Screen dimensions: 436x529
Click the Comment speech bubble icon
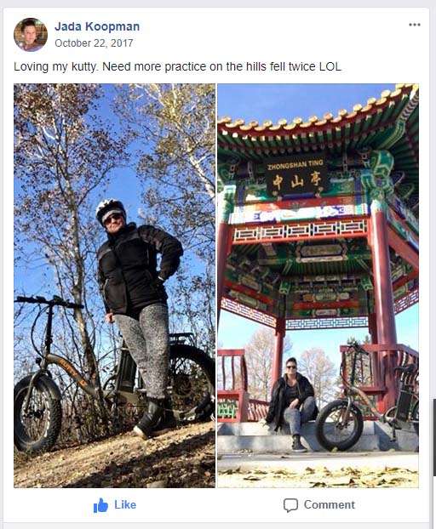290,505
